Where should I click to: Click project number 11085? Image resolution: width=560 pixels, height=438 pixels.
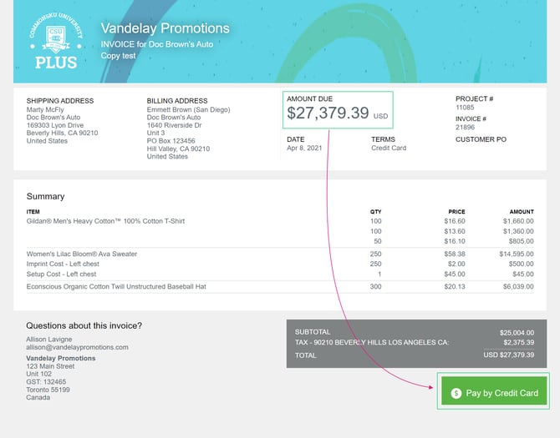pos(465,108)
